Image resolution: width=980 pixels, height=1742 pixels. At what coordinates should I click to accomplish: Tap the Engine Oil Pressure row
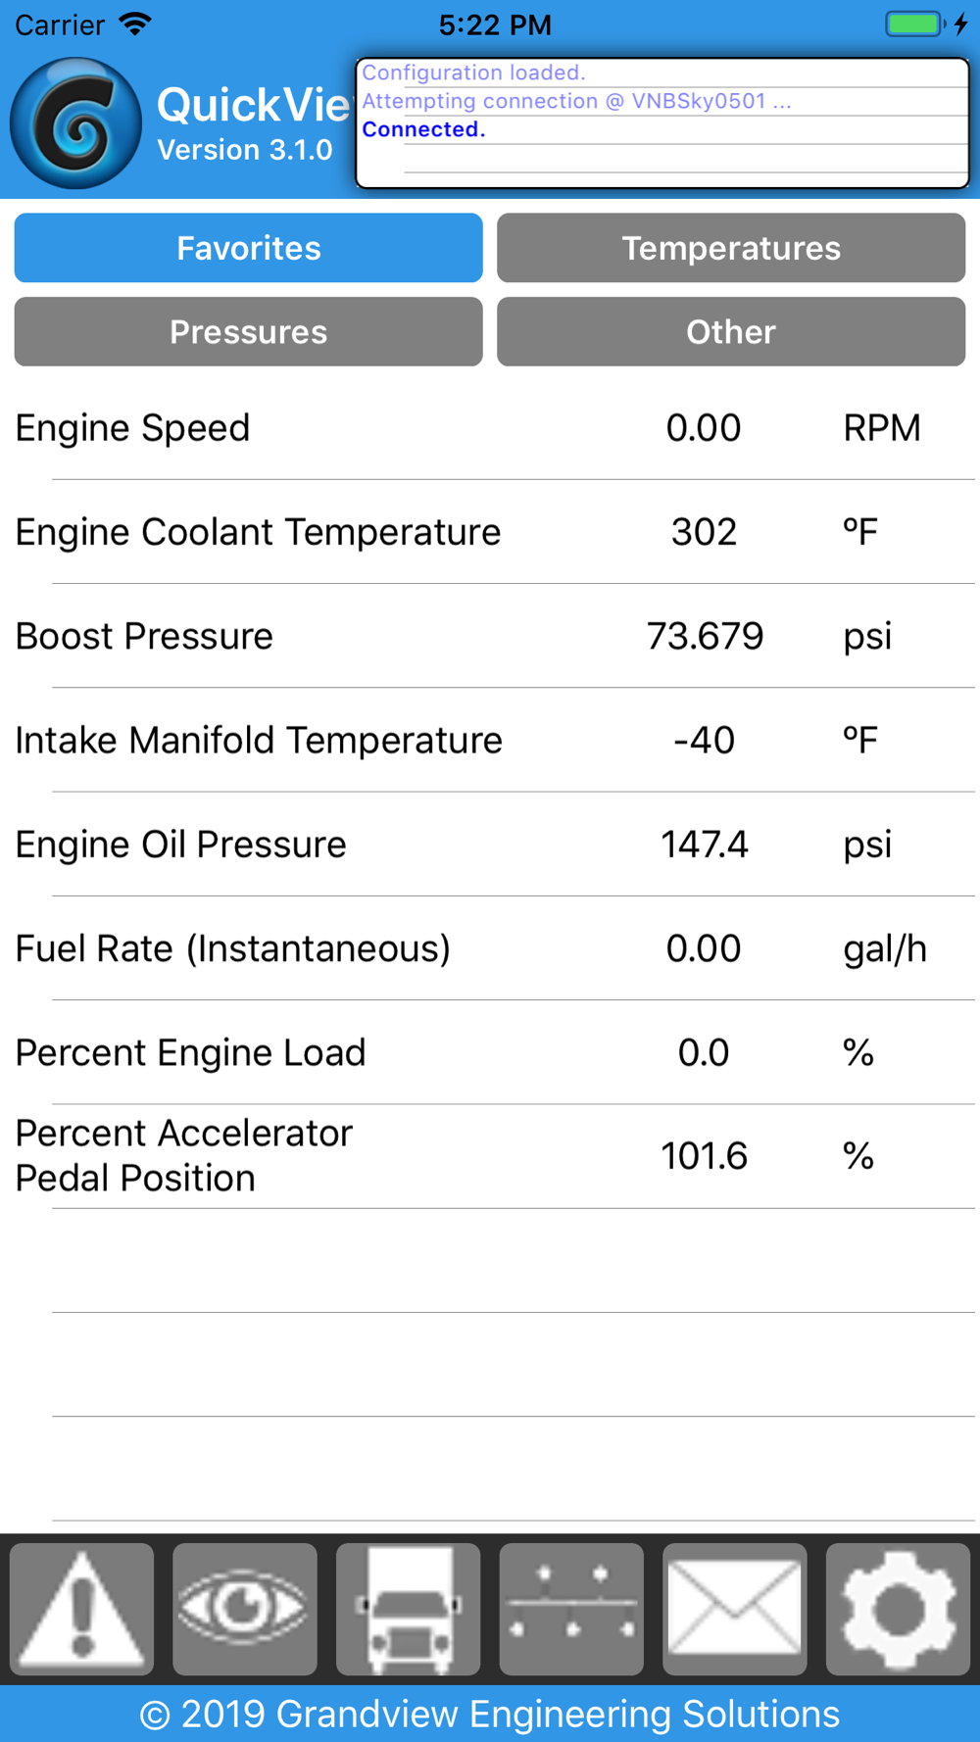point(490,844)
